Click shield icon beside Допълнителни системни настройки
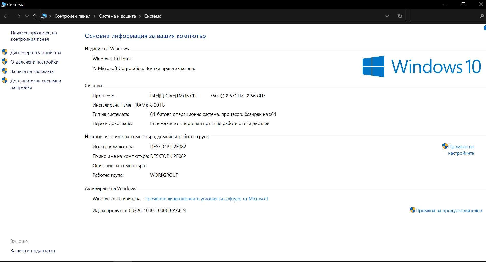Screen dimensions: 486x262 click(5, 81)
